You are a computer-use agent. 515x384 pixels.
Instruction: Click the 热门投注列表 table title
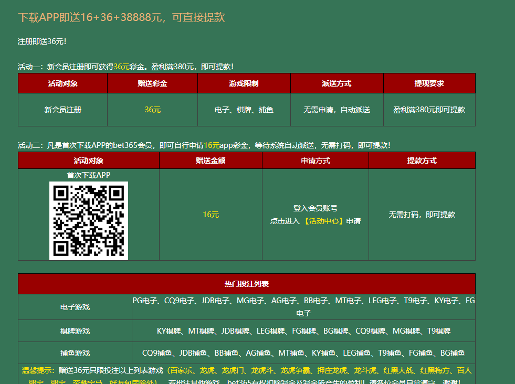247,284
